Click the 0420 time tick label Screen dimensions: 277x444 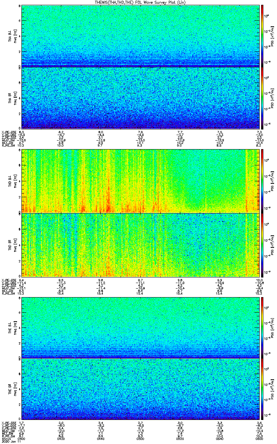[61, 439]
